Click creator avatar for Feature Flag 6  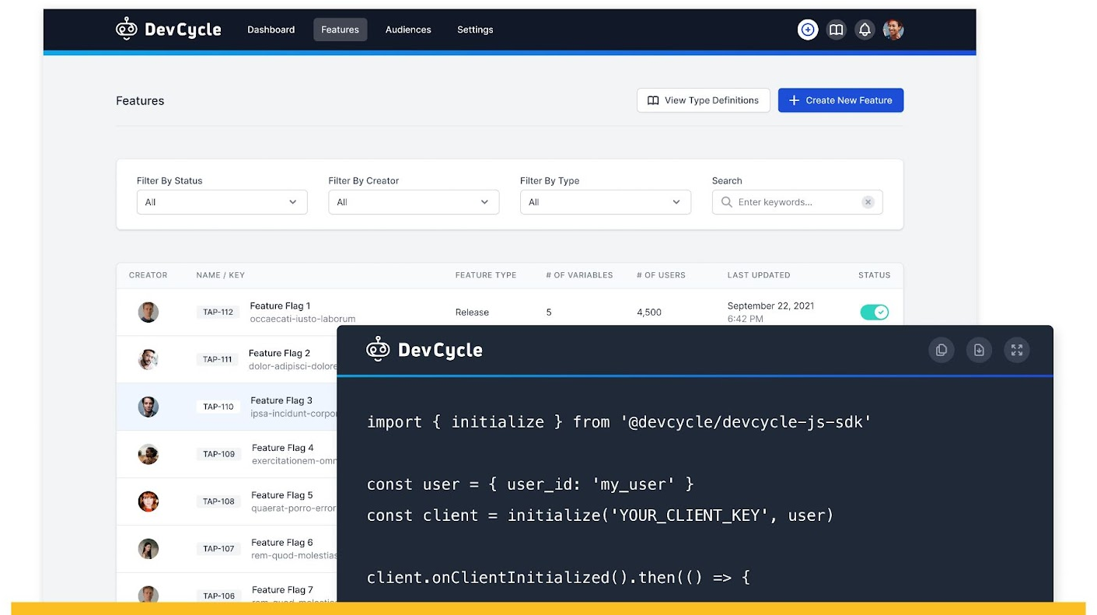click(148, 549)
